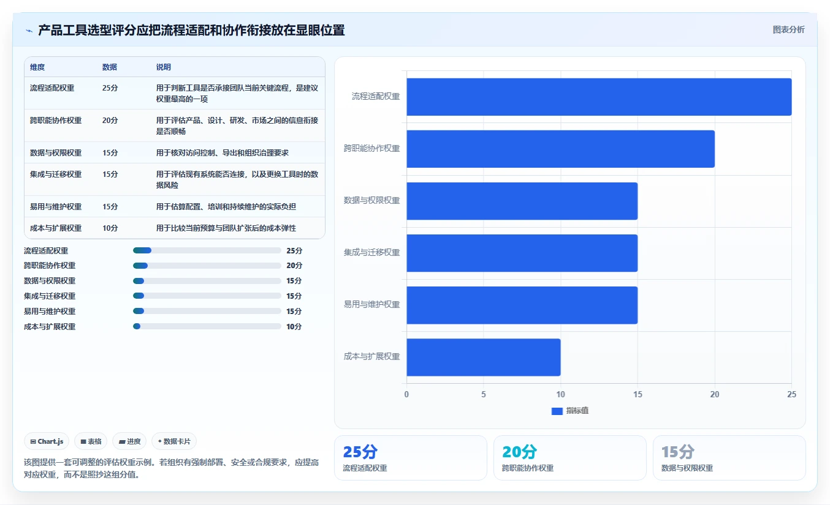The width and height of the screenshot is (830, 505).
Task: Click the 20分 cell in the table
Action: (110, 120)
